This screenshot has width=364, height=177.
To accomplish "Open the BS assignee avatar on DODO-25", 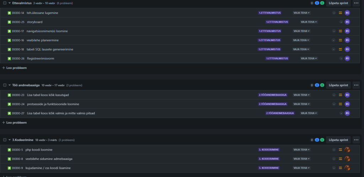I will click(x=347, y=22).
